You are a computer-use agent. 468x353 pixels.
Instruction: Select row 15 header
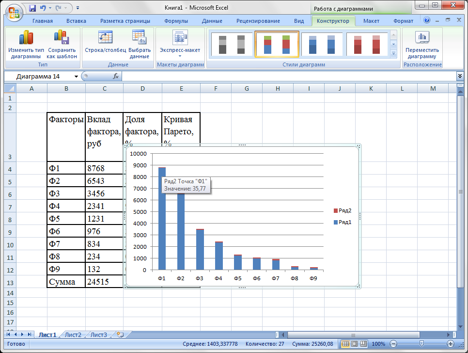(10, 303)
